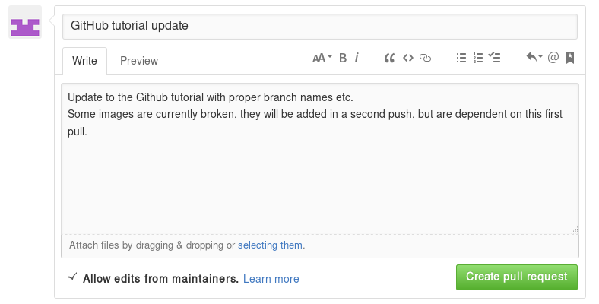The width and height of the screenshot is (599, 304).
Task: Apply italic formatting
Action: [357, 58]
